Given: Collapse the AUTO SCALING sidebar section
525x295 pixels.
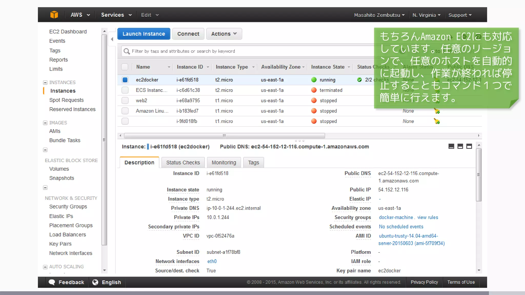Looking at the screenshot, I should click(45, 267).
